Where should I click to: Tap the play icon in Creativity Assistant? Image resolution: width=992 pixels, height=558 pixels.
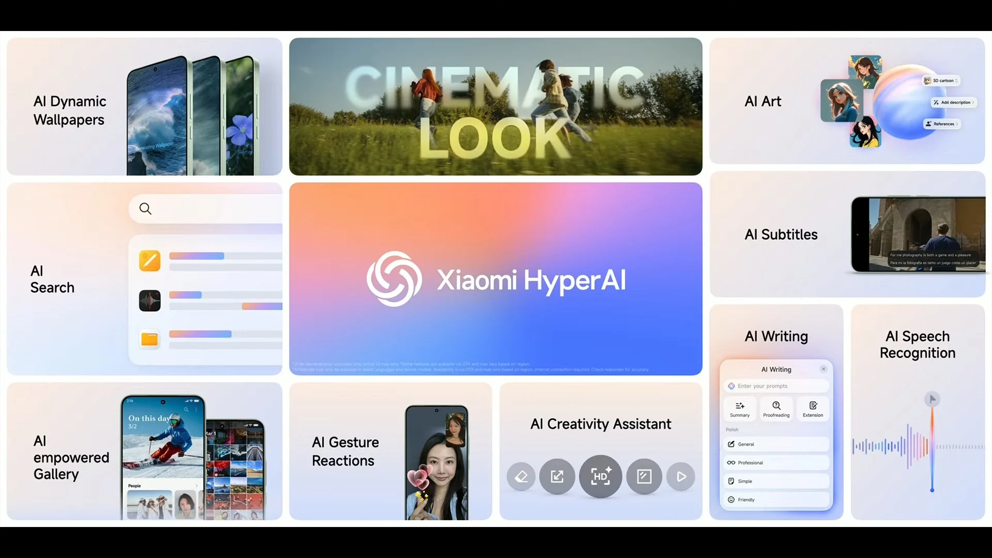point(681,476)
